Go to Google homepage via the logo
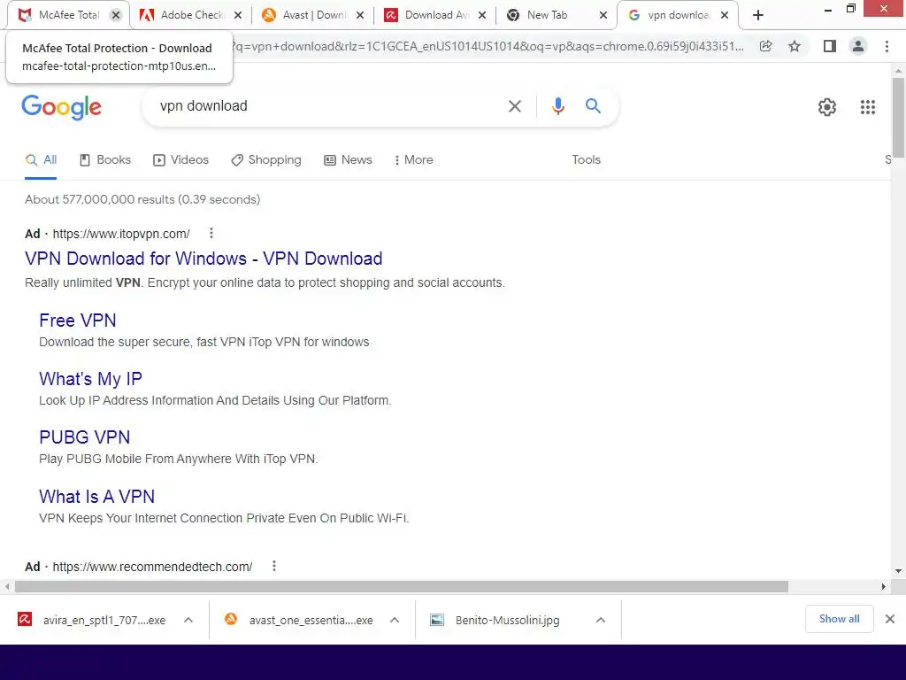906x680 pixels. point(61,107)
